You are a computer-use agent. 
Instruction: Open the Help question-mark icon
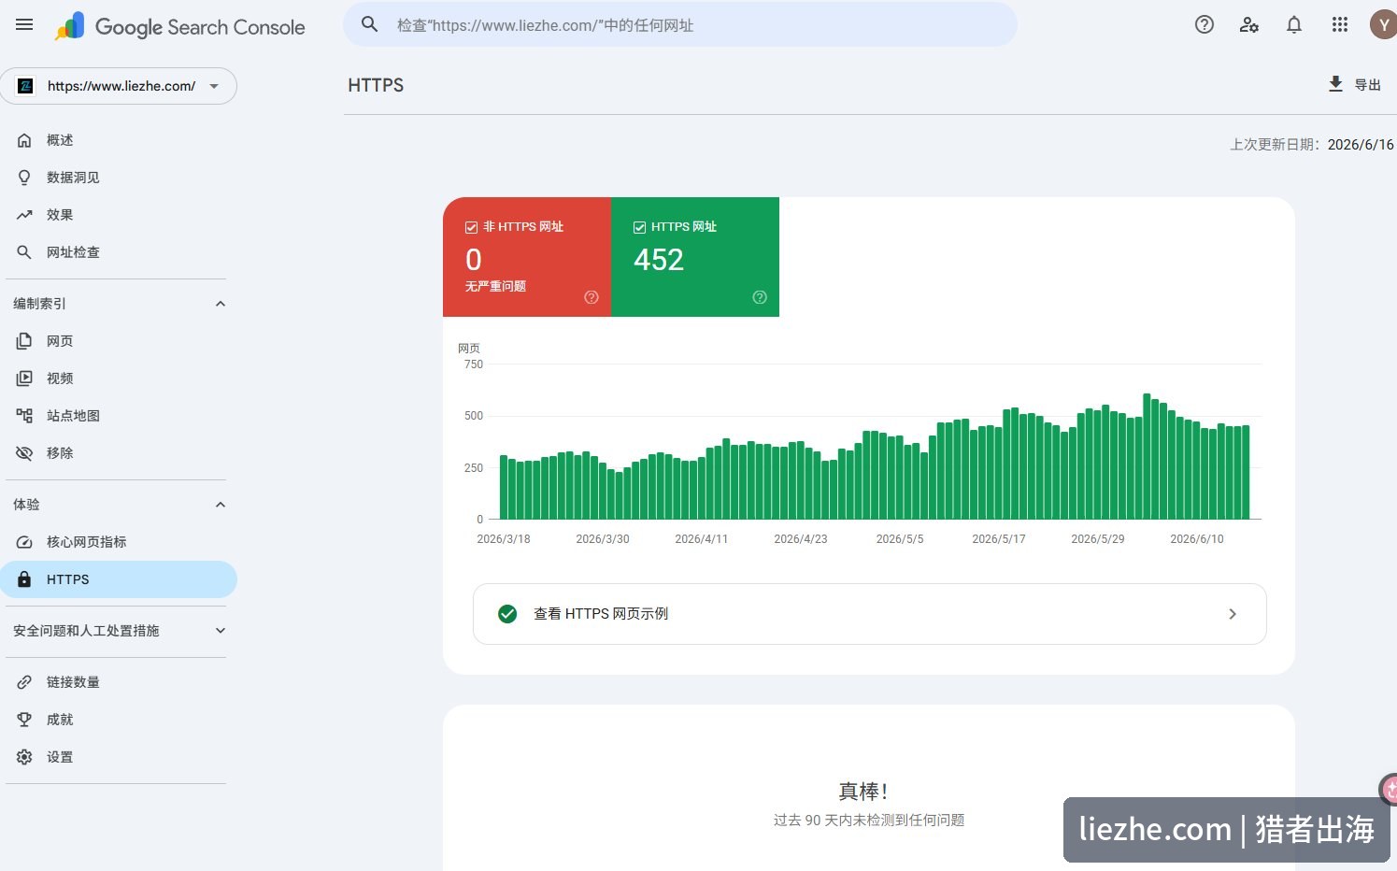coord(1205,25)
